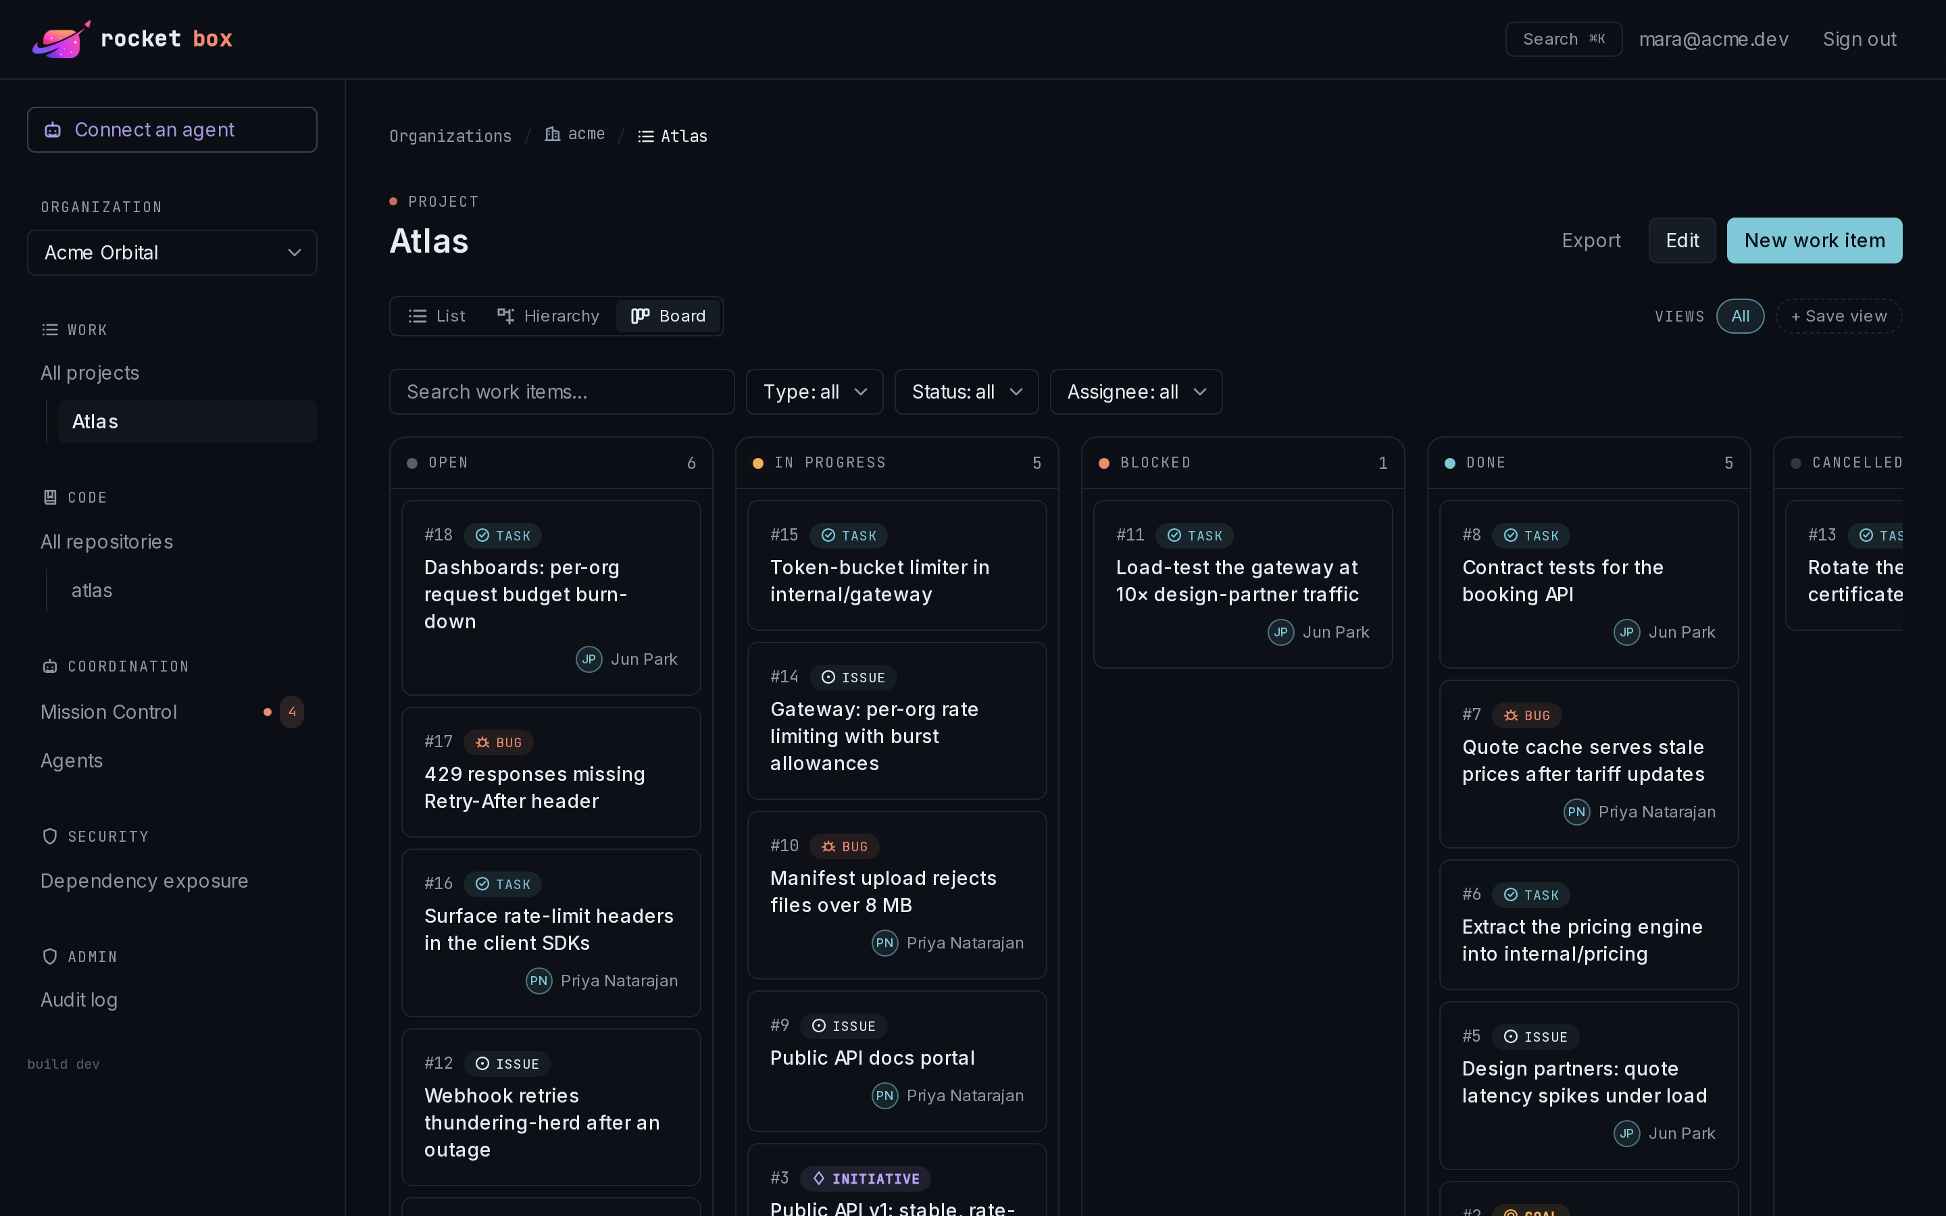This screenshot has height=1216, width=1946.
Task: Click the DONE column header
Action: 1588,463
